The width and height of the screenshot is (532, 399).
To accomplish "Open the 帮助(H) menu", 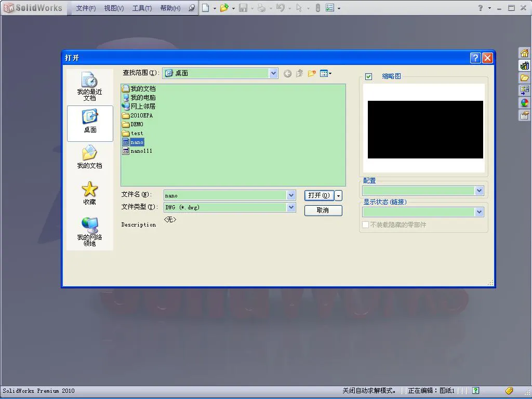I will pyautogui.click(x=170, y=8).
